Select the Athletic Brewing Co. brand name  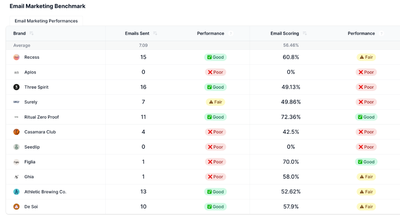[46, 192]
